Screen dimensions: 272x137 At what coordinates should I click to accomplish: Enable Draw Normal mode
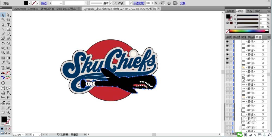pos(2,133)
